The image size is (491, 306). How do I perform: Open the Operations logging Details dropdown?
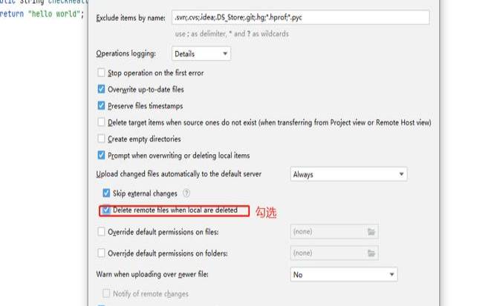pos(201,53)
